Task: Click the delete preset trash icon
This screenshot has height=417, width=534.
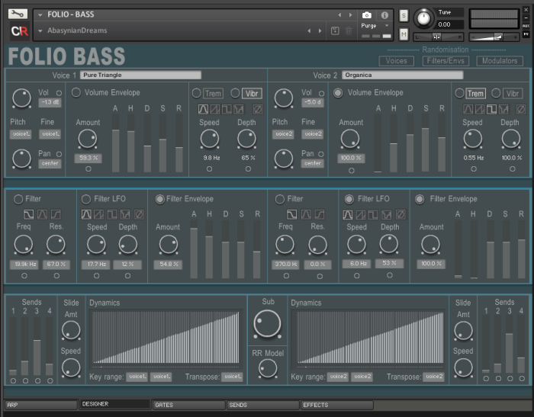Action: coord(349,30)
